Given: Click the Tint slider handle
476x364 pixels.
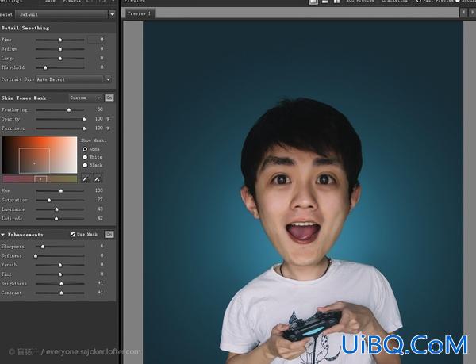Looking at the screenshot, I should (60, 274).
